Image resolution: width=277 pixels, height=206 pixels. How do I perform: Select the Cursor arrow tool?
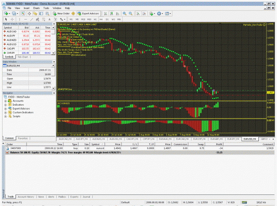coord(6,19)
